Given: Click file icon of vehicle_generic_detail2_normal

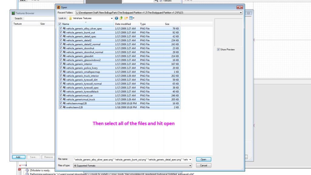Looking at the screenshot, I should [64, 44].
